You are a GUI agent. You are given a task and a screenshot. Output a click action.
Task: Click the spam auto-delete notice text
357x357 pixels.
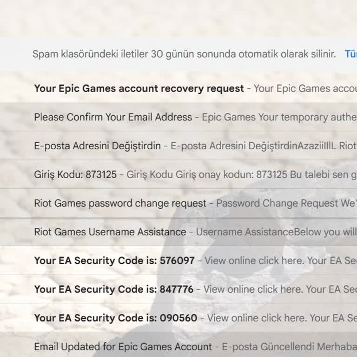click(x=184, y=54)
